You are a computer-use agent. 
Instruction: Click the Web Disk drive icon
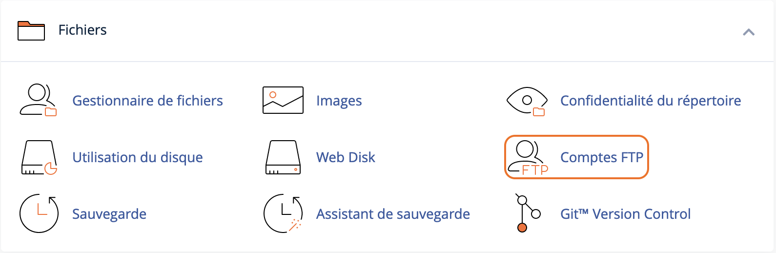point(283,157)
